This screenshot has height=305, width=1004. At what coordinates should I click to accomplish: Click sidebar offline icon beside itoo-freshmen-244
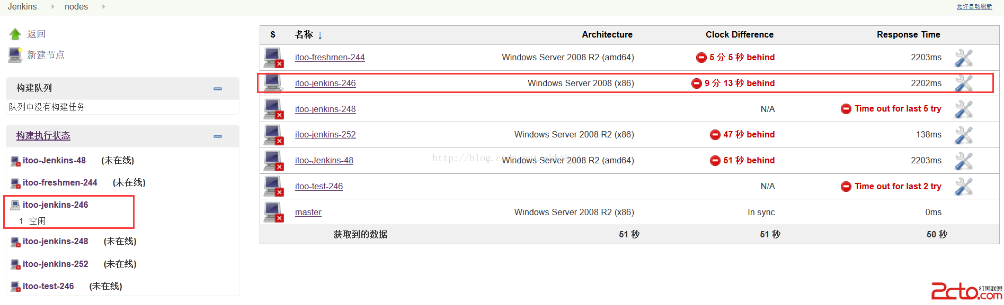coord(15,183)
